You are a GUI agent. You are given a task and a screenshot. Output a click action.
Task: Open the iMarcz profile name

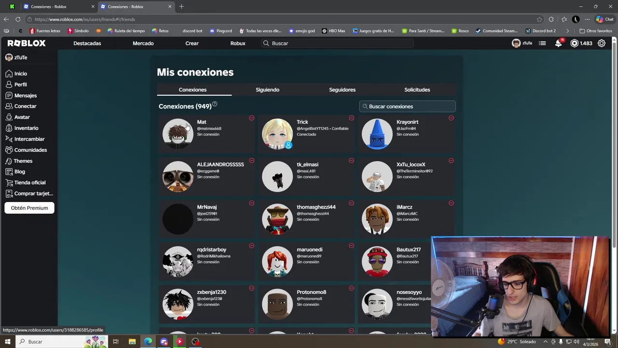[405, 207]
